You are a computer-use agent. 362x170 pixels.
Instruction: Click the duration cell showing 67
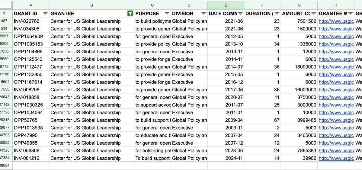tap(262, 120)
